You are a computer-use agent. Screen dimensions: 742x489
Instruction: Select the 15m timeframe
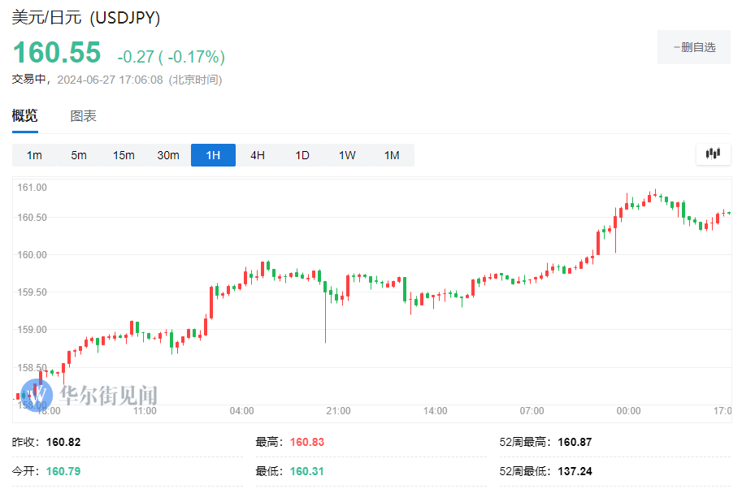[124, 155]
